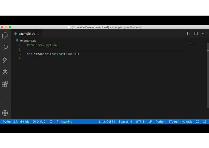The height and width of the screenshot is (148, 209).
Task: Click the def keyword on line 3
Action: (x=29, y=54)
